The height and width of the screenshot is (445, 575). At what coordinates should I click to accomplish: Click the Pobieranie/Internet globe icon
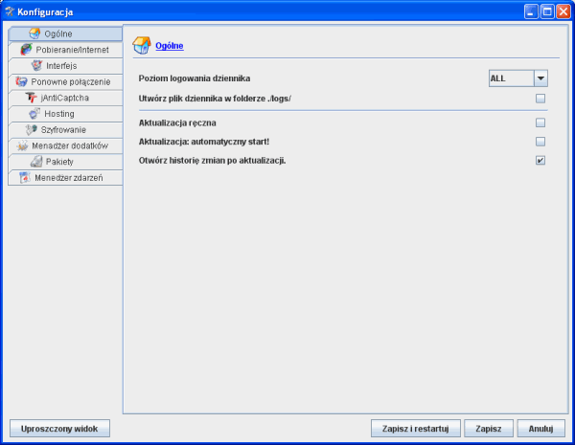(x=27, y=50)
